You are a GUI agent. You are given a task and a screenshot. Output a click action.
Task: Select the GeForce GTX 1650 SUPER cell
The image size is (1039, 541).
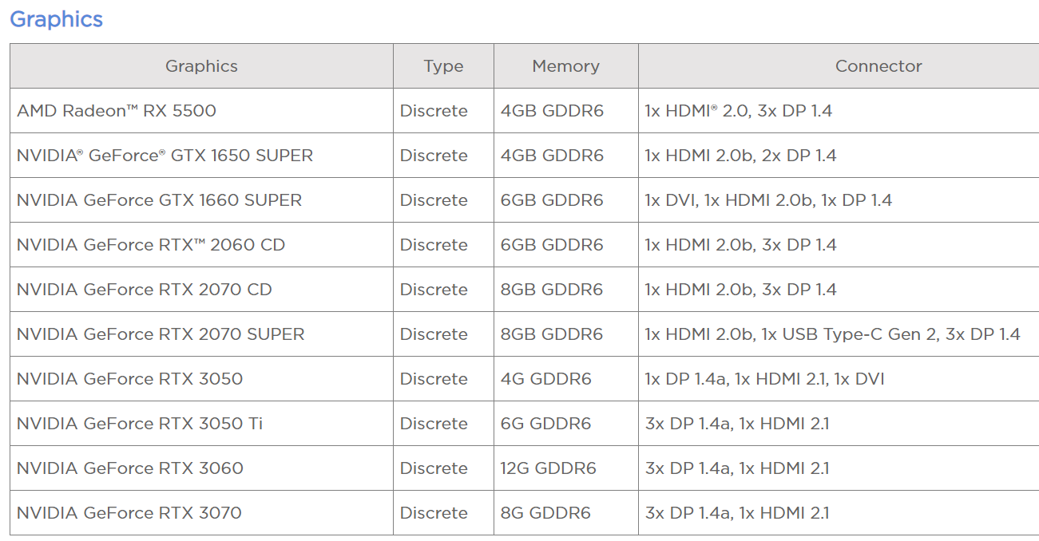click(165, 156)
